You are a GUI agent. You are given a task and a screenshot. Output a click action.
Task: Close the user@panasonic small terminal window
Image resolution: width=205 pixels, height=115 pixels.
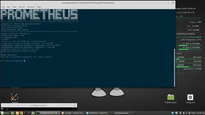[x=75, y=105]
